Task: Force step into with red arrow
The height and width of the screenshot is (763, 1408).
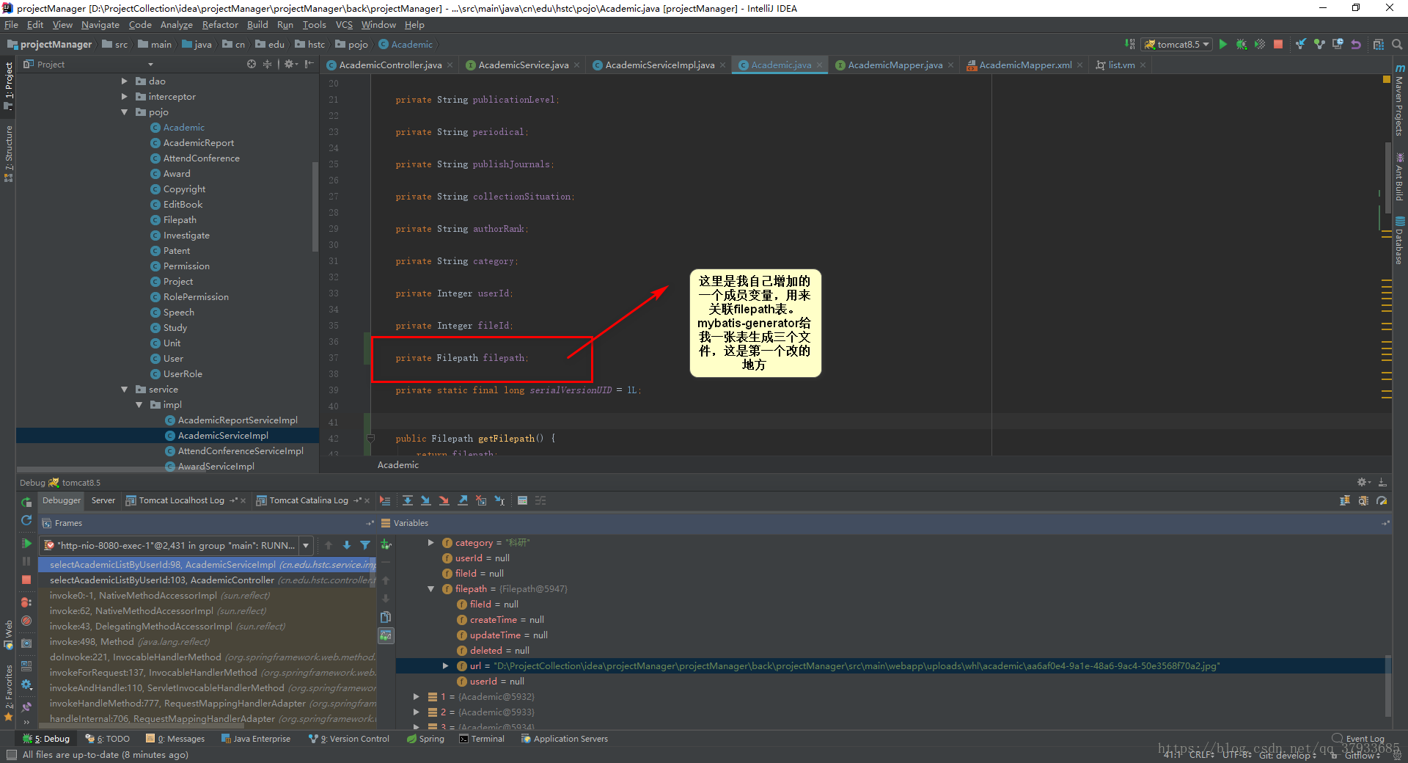Action: click(444, 501)
